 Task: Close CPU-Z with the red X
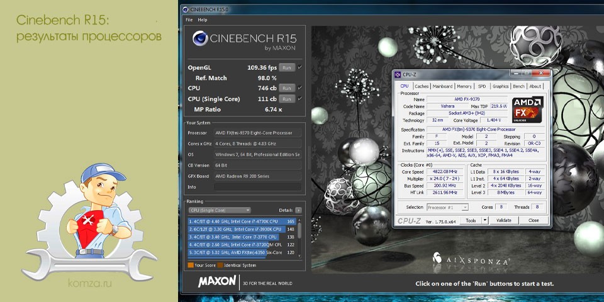[541, 73]
